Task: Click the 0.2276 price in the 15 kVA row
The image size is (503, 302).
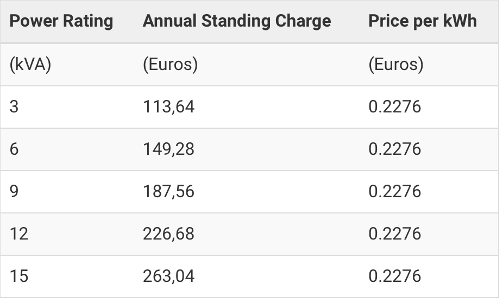Action: (394, 276)
